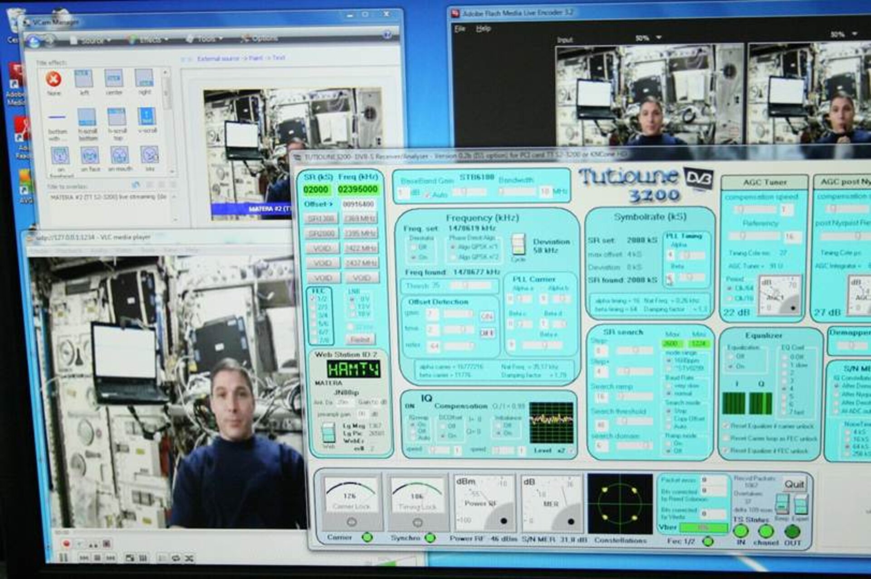871x579 pixels.
Task: Select LNB 0V radio button
Action: [352, 299]
